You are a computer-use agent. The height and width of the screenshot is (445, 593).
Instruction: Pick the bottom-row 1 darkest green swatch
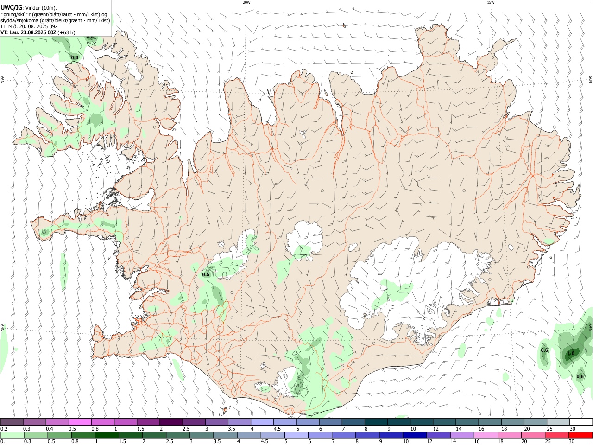tap(107, 435)
